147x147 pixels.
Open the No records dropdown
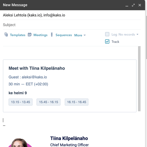coord(128,35)
